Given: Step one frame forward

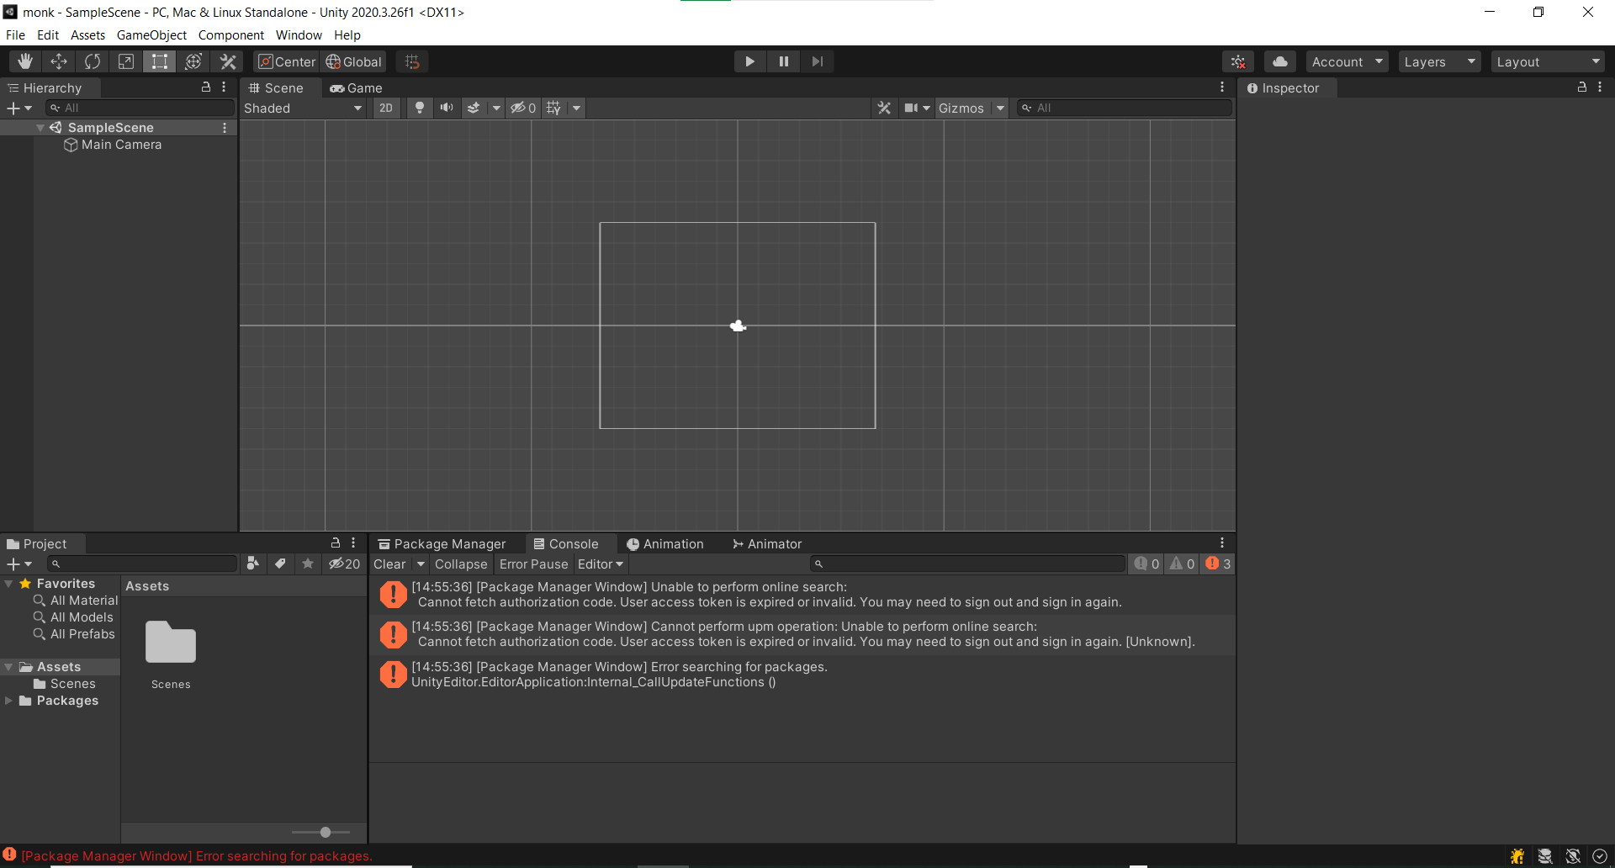Looking at the screenshot, I should click(x=817, y=61).
